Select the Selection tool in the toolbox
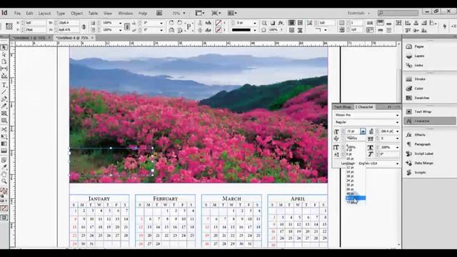Viewport: 457px width, 257px height. pyautogui.click(x=4, y=47)
